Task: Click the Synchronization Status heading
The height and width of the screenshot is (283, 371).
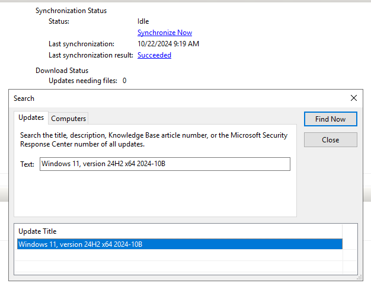Action: pyautogui.click(x=71, y=11)
